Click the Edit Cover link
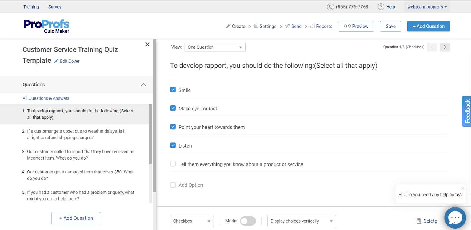Image resolution: width=471 pixels, height=230 pixels. click(x=70, y=61)
